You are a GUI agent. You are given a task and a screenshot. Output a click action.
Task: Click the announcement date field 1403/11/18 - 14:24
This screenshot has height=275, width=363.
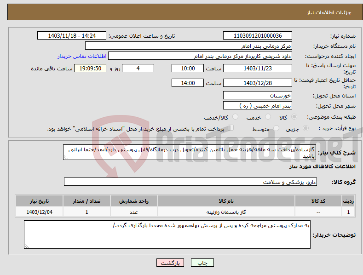click(72, 36)
